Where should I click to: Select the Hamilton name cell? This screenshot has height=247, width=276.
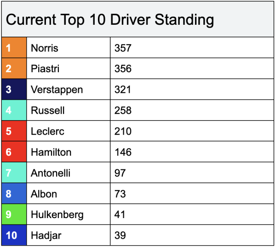(68, 152)
